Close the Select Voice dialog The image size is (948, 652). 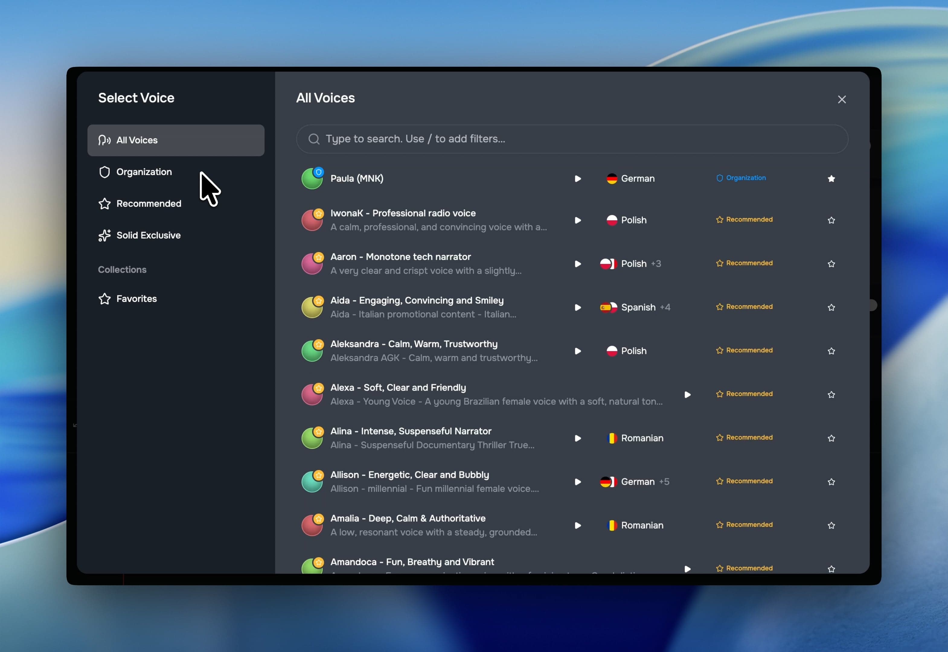[x=842, y=99]
